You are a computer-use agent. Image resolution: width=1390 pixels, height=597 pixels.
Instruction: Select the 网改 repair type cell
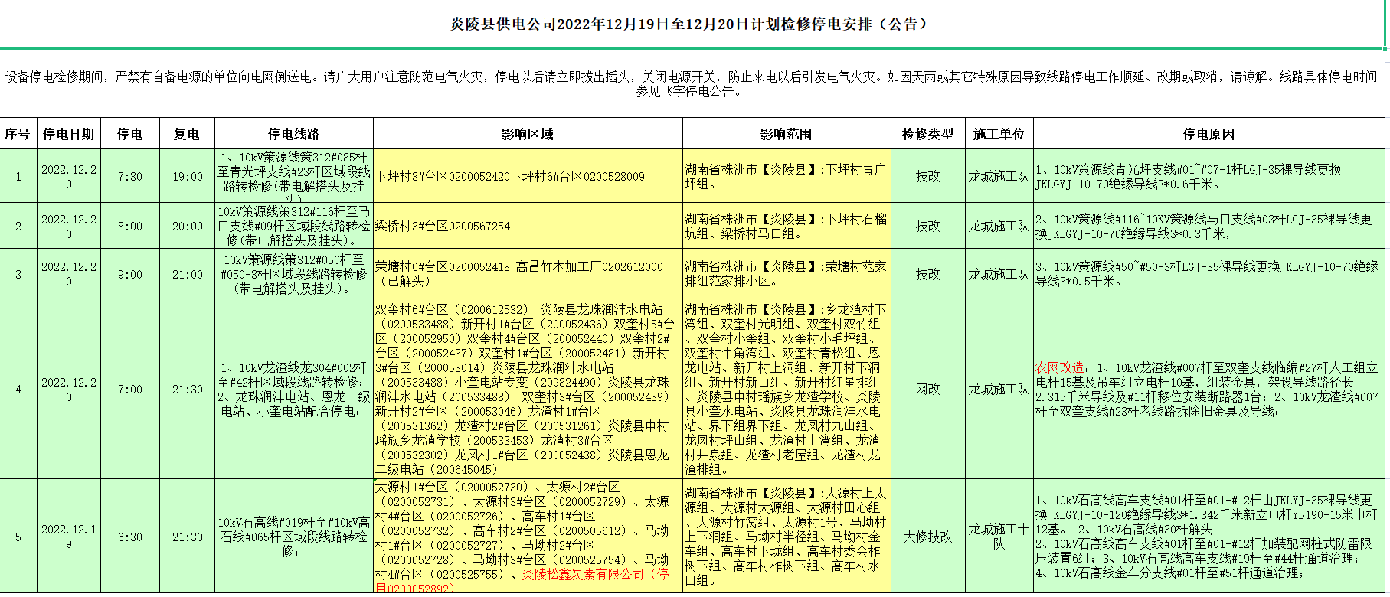(x=927, y=390)
